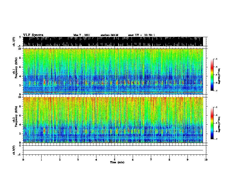Screen dimensions: 232x179
Task: Click time axis tick label "9"
Action: (x=187, y=160)
